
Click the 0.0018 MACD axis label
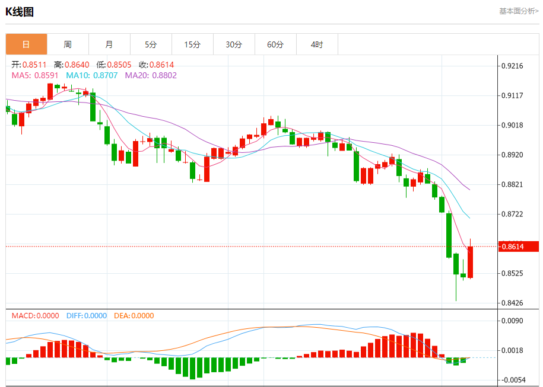click(x=513, y=351)
